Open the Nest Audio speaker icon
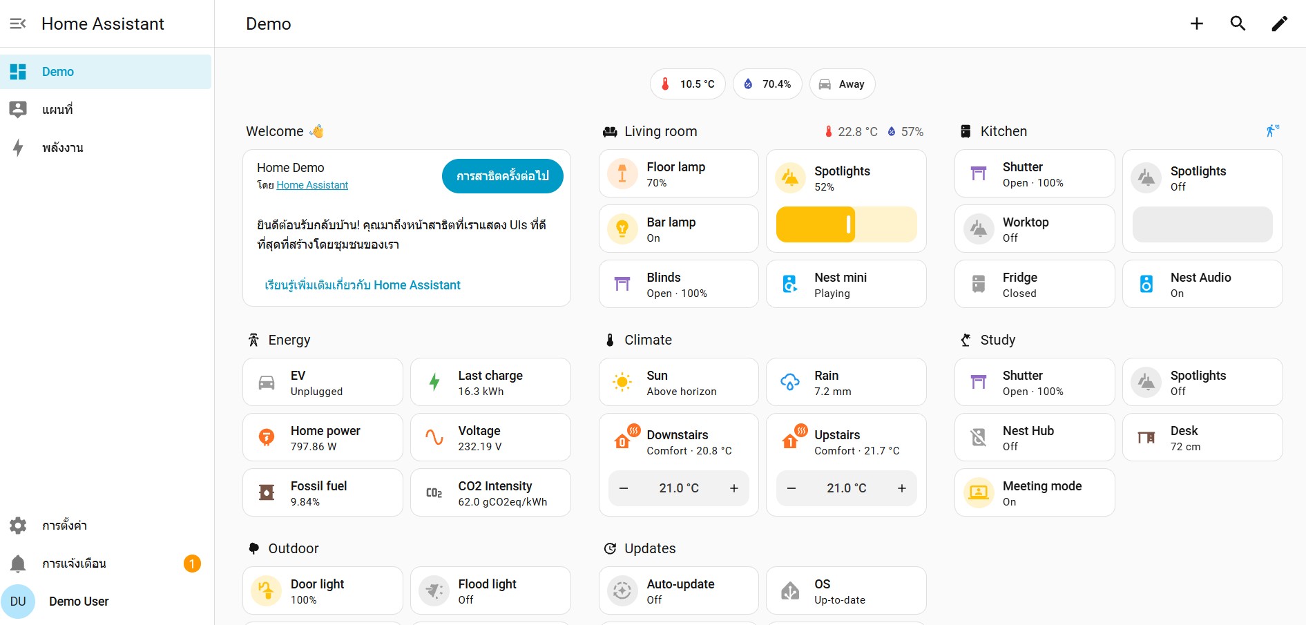The height and width of the screenshot is (625, 1306). 1146,284
